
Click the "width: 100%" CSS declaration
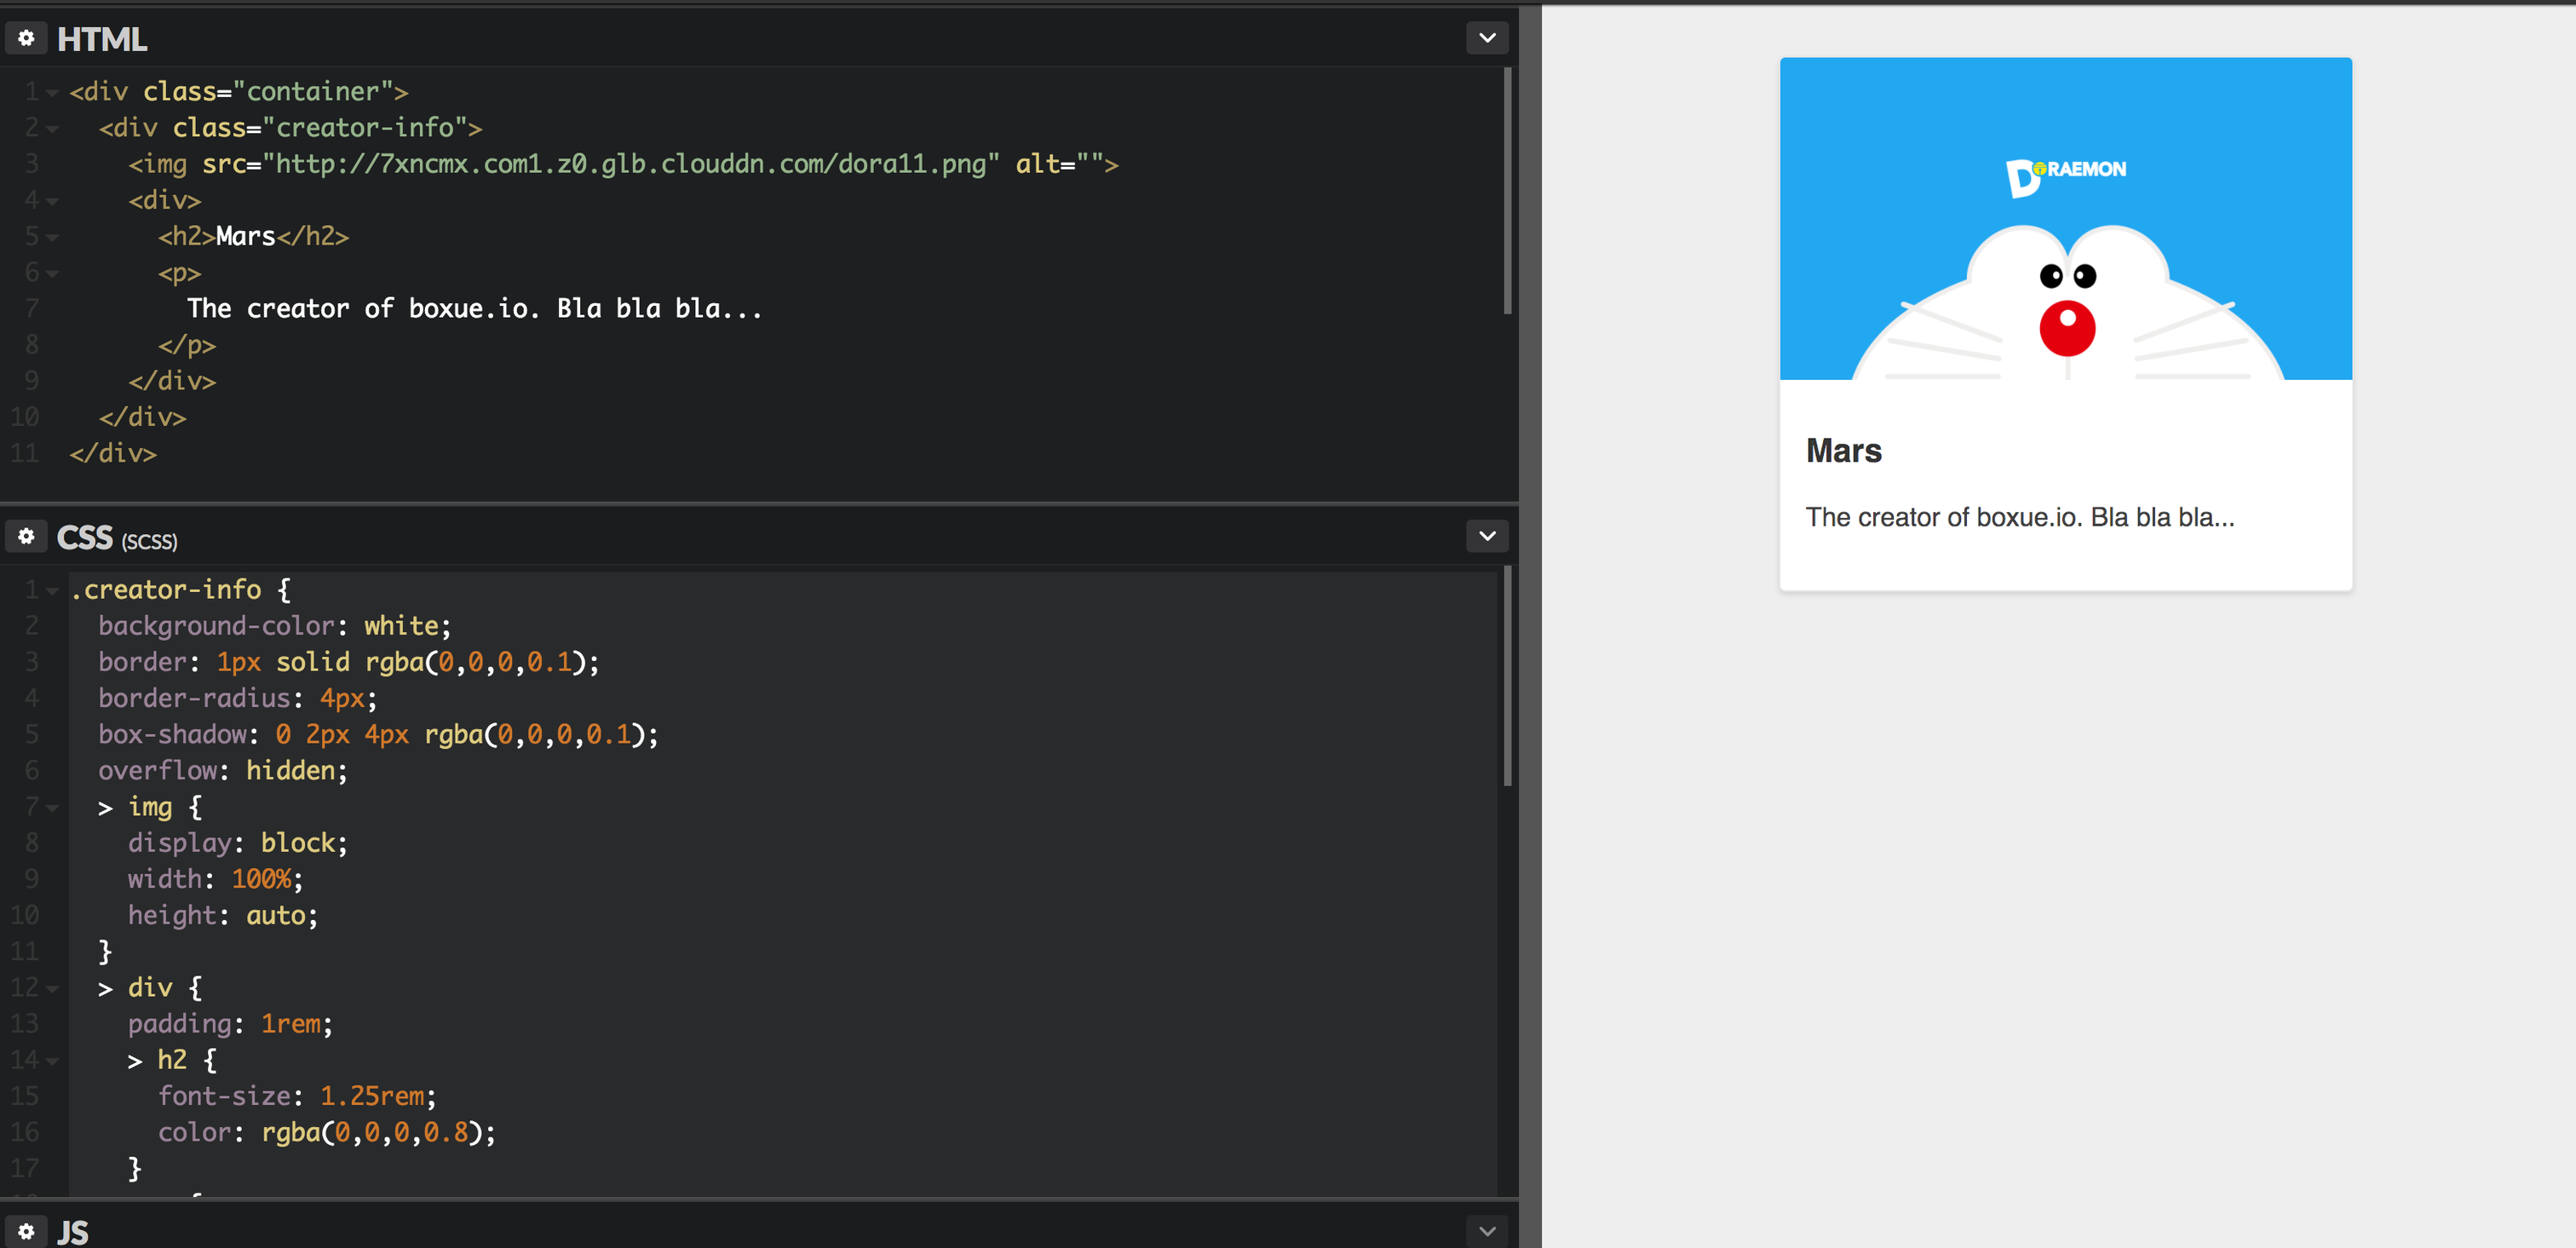coord(215,879)
